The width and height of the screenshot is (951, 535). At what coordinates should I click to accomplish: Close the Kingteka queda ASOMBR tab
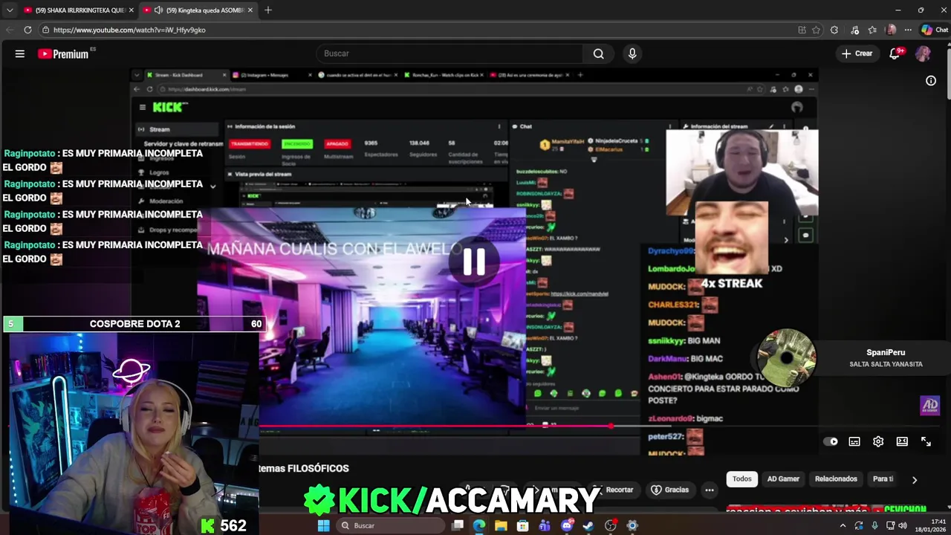tap(250, 10)
